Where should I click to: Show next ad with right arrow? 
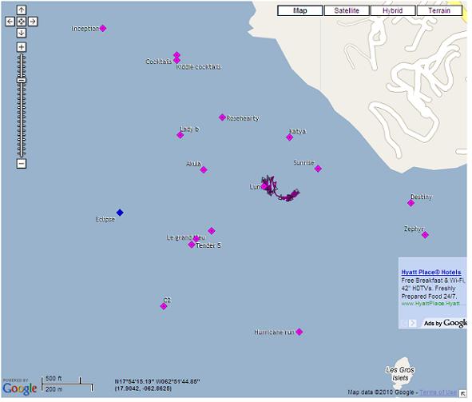click(x=413, y=323)
